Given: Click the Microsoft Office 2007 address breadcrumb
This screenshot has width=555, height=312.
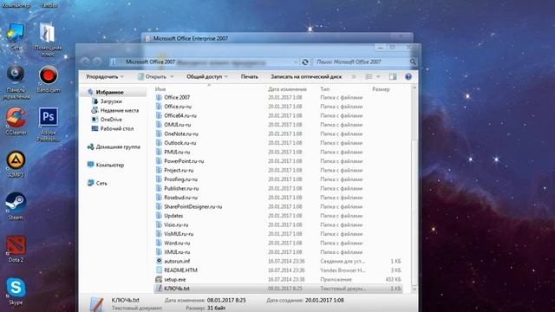Looking at the screenshot, I should (150, 62).
